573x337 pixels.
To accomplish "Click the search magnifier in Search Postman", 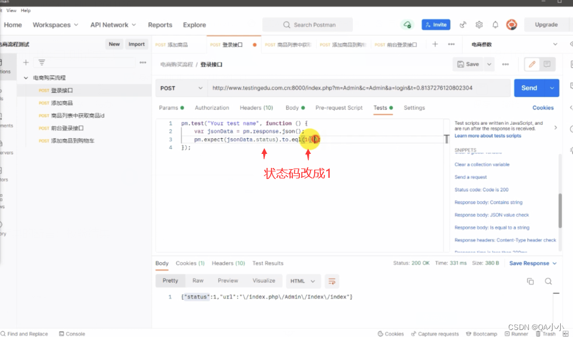I will click(286, 25).
